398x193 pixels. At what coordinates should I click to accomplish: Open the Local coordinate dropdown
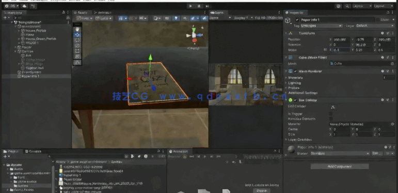[104, 18]
